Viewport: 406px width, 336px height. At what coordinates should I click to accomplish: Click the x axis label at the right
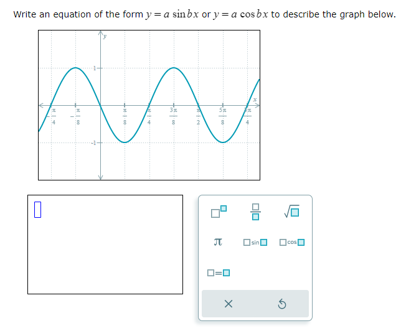pos(255,100)
